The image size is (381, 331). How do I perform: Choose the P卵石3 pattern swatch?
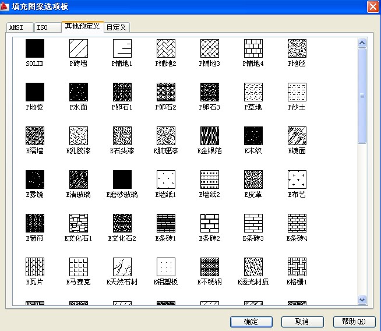click(210, 92)
